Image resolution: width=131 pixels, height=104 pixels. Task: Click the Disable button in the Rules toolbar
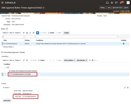pos(66,33)
